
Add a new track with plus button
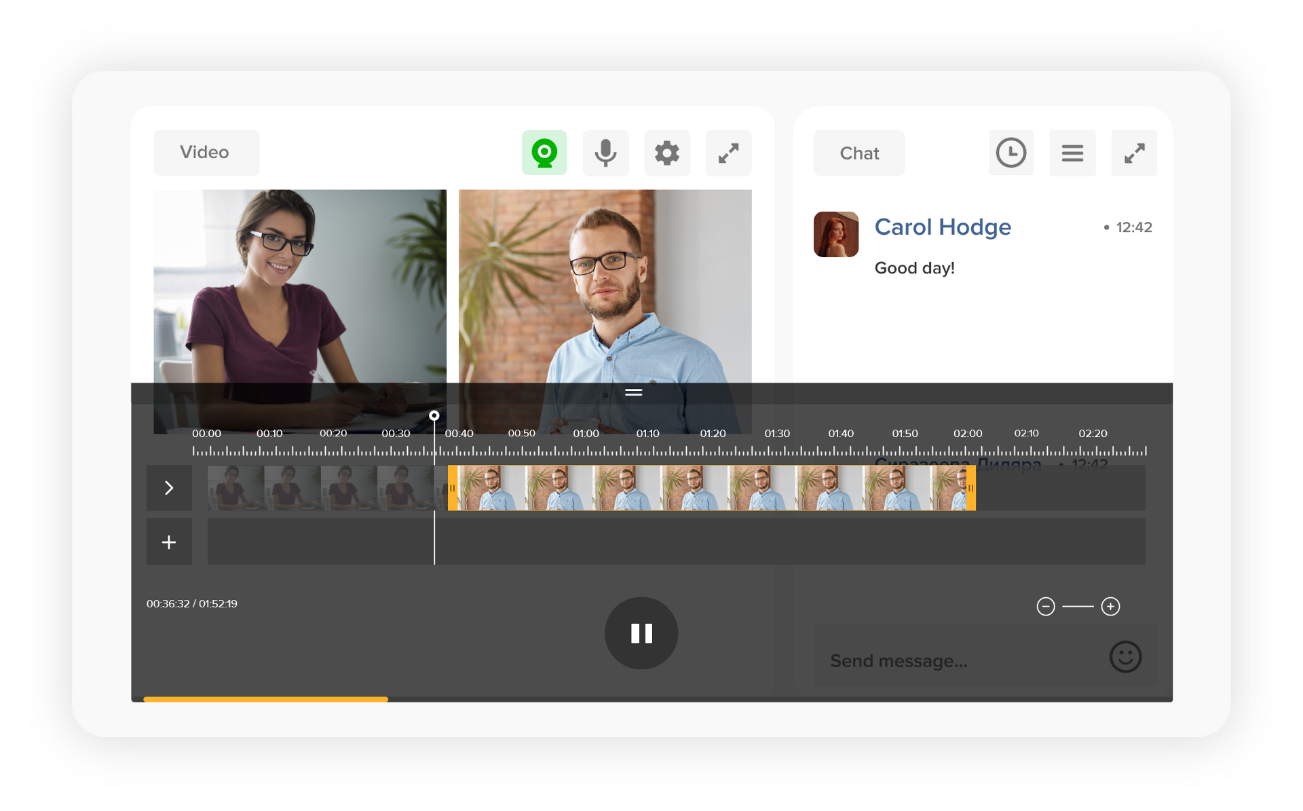point(169,542)
